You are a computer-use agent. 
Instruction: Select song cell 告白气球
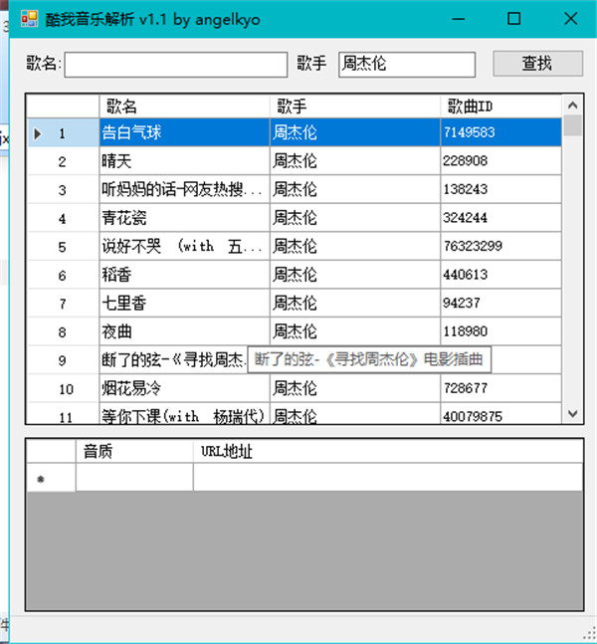184,132
